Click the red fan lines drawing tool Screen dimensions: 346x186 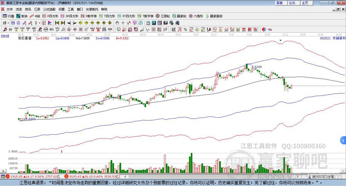[124, 29]
